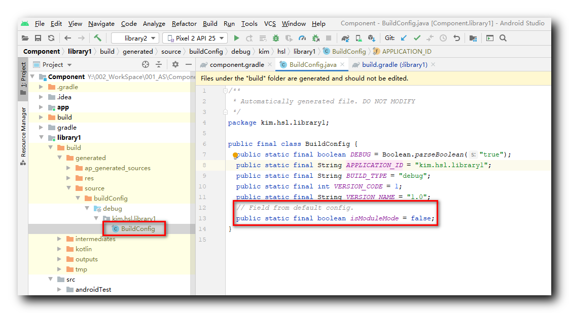Image resolution: width=569 pixels, height=313 pixels.
Task: Open the library2 run configuration dropdown
Action: coord(135,38)
